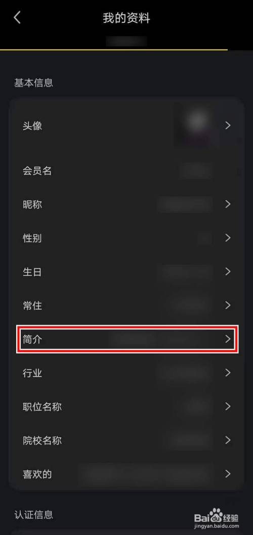Screen dimensions: 253x535
Task: Open the 行业 industry setting
Action: pyautogui.click(x=126, y=373)
